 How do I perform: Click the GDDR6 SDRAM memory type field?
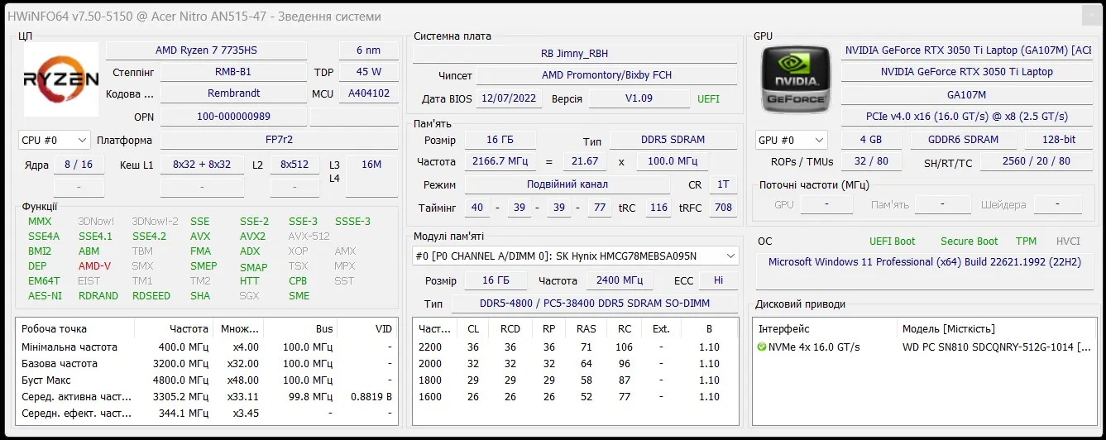coord(964,140)
